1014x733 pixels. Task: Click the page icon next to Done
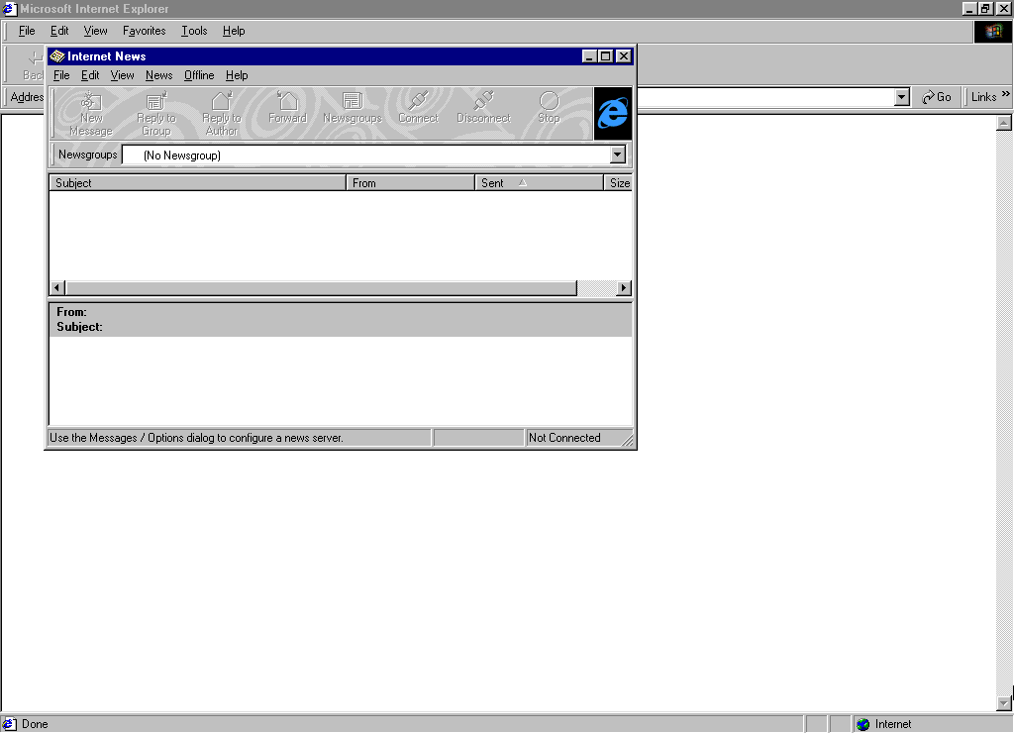click(x=10, y=724)
